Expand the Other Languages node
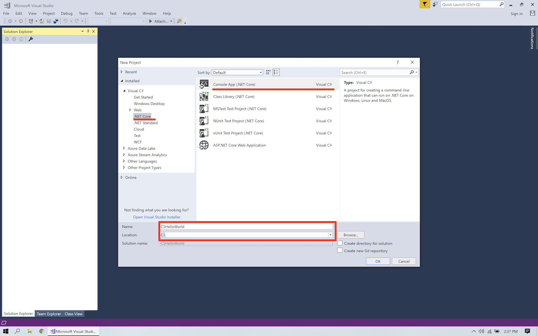 click(x=124, y=161)
